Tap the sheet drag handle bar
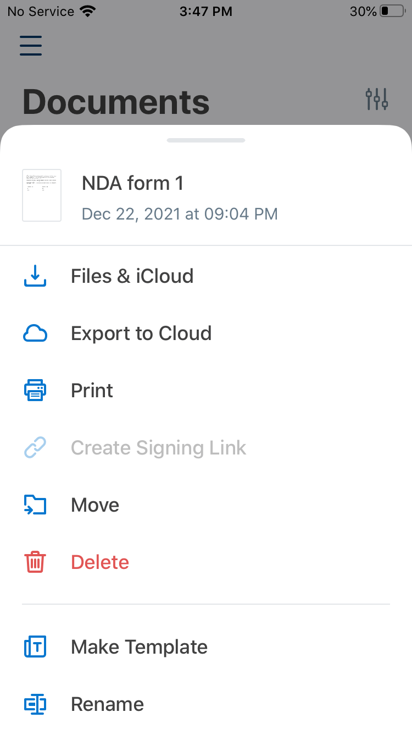Image resolution: width=412 pixels, height=734 pixels. 206,140
